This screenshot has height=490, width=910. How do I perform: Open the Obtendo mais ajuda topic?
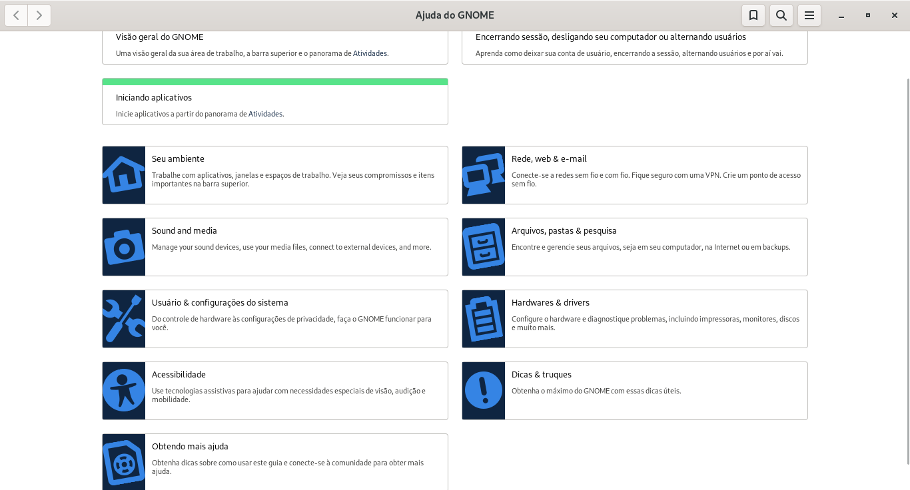[275, 462]
